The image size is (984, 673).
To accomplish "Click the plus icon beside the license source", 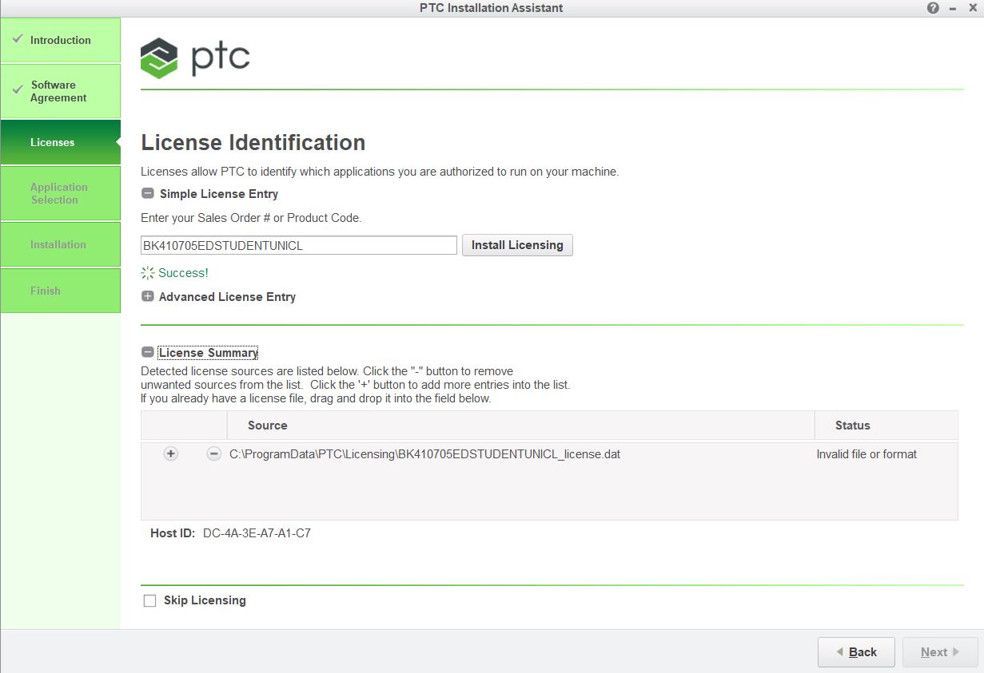I will point(170,454).
